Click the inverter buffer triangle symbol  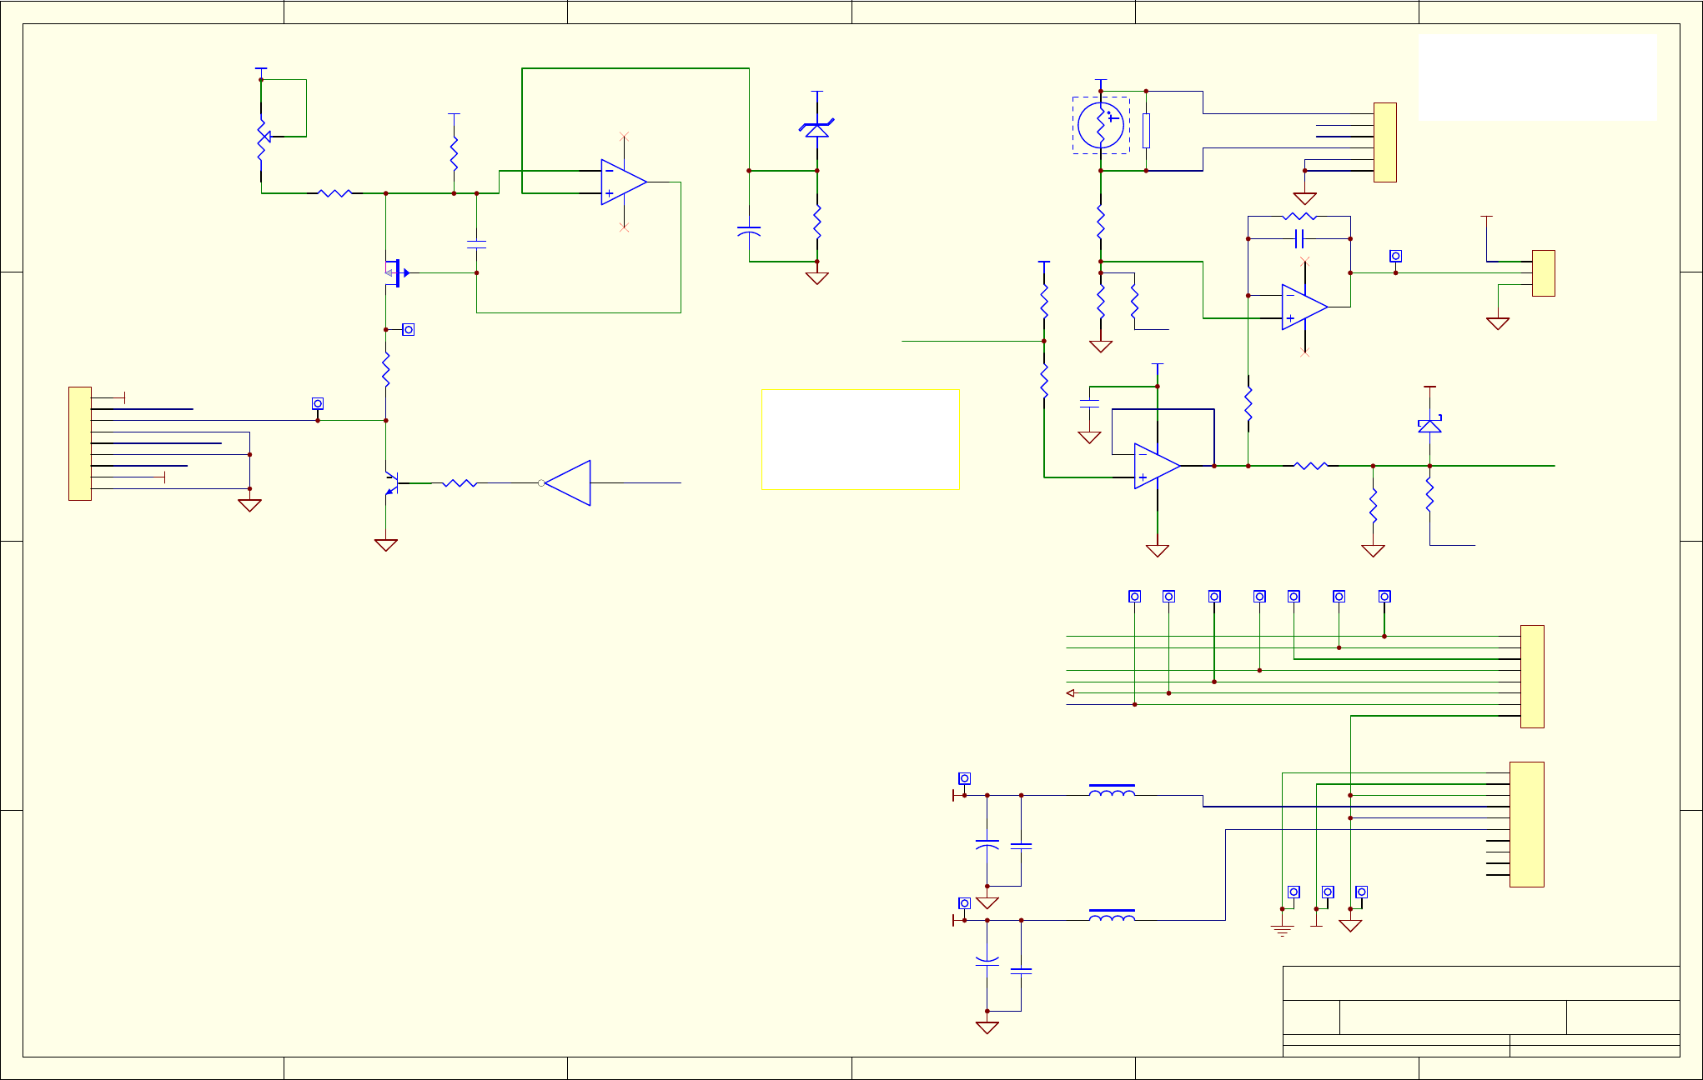[x=570, y=482]
